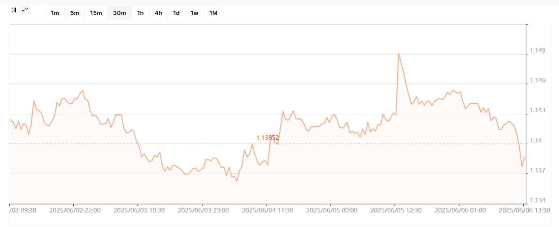
Task: Switch to candlestick chart view
Action: click(14, 10)
